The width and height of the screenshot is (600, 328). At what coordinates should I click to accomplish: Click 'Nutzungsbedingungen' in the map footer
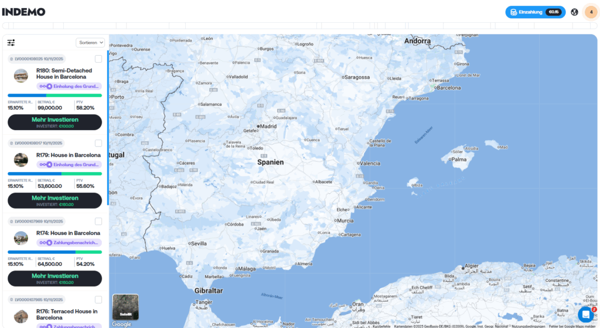tap(528, 326)
